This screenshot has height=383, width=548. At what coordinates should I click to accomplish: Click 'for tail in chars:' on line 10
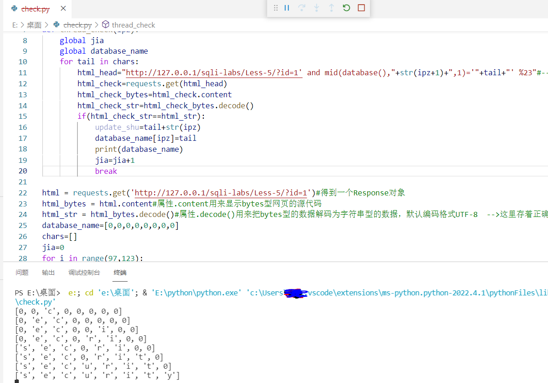99,61
